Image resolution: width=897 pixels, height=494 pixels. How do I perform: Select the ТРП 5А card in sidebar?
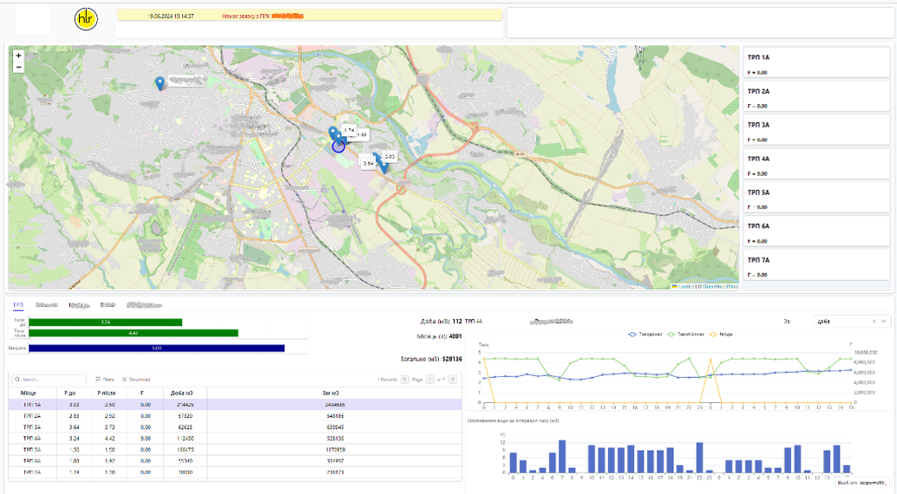816,198
